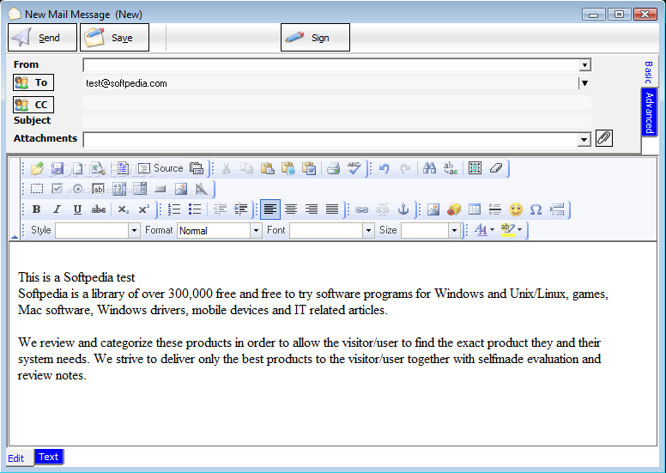Justify the text
This screenshot has width=666, height=473.
332,209
